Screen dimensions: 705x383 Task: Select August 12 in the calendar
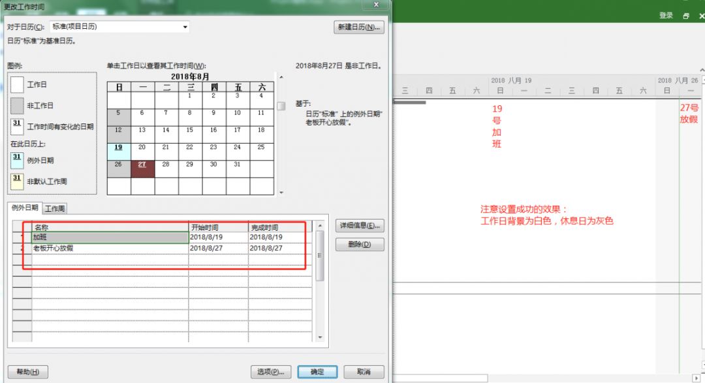(x=119, y=135)
